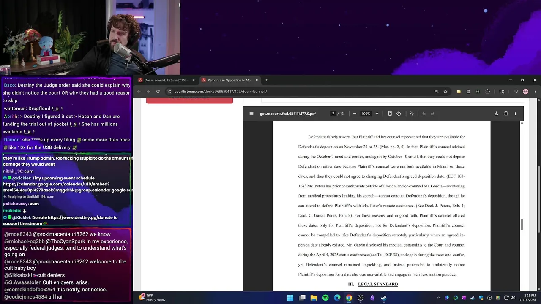This screenshot has height=304, width=541.
Task: Close the Response in Opposition tab
Action: (x=257, y=80)
